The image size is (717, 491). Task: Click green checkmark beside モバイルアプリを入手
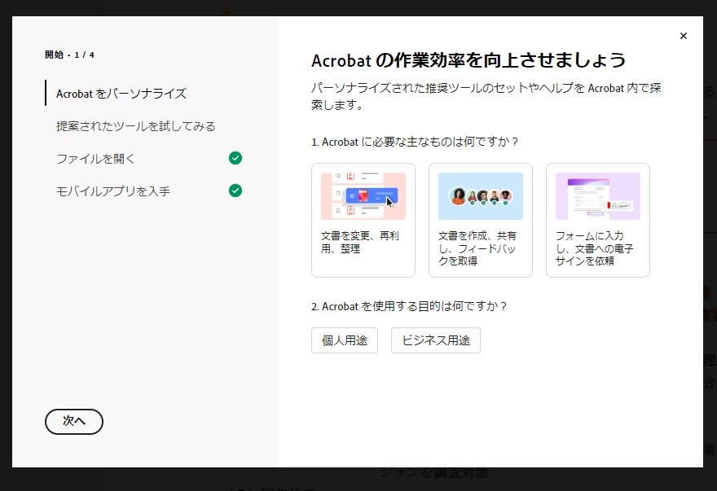[x=235, y=191]
